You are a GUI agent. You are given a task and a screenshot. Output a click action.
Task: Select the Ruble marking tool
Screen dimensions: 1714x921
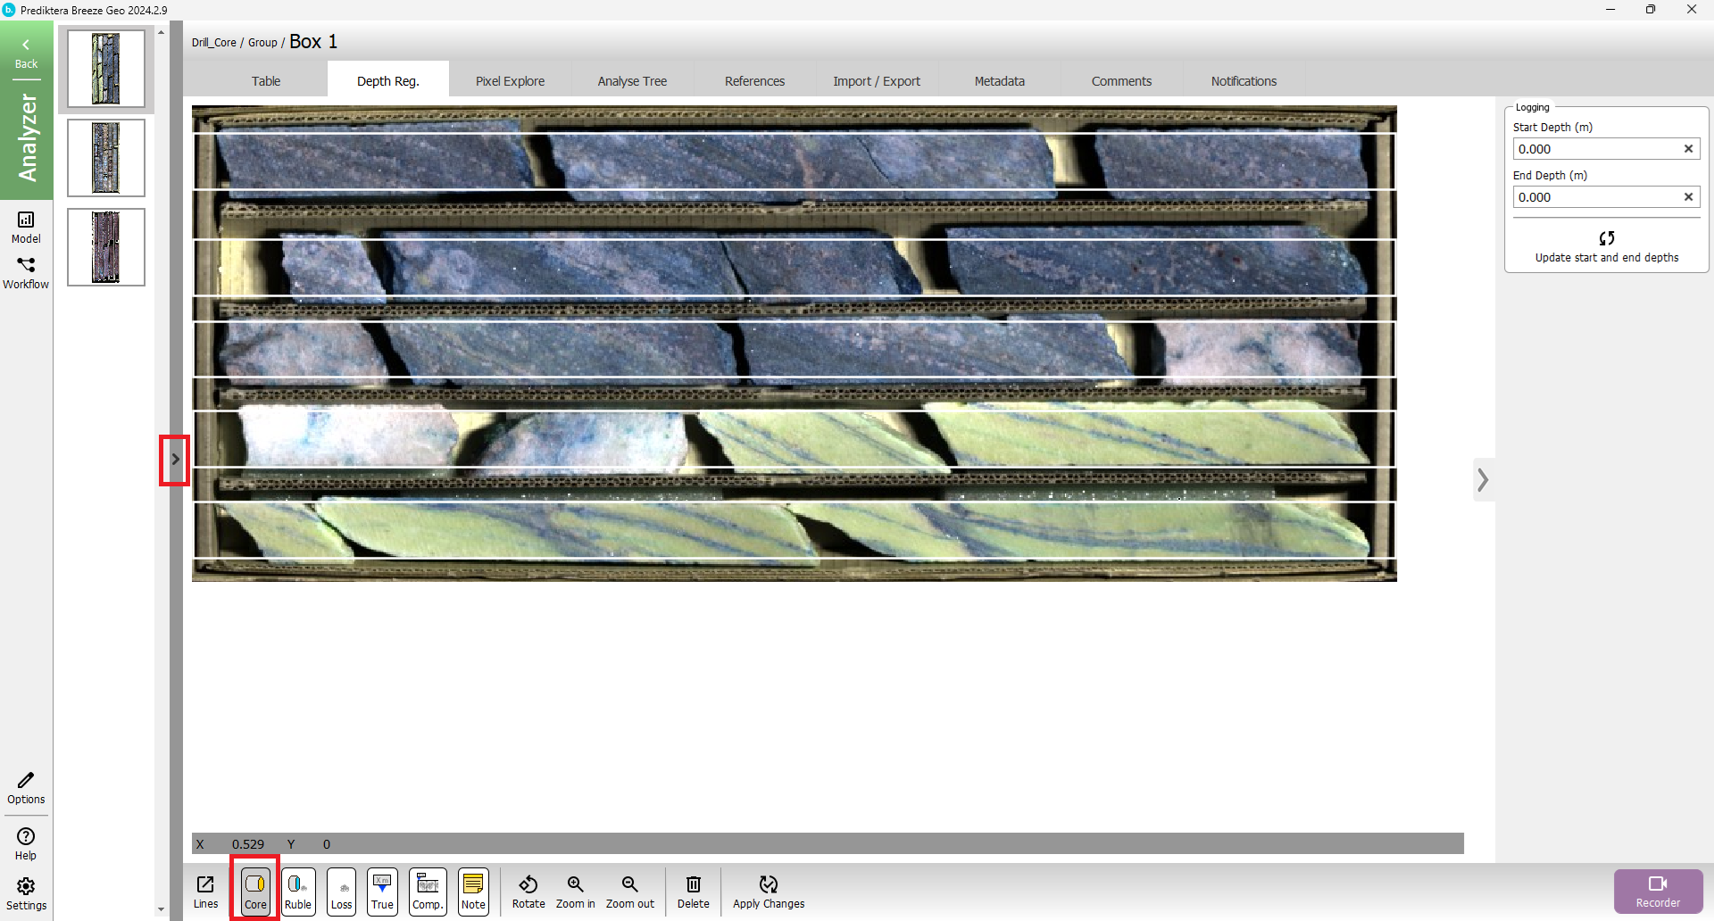click(298, 891)
